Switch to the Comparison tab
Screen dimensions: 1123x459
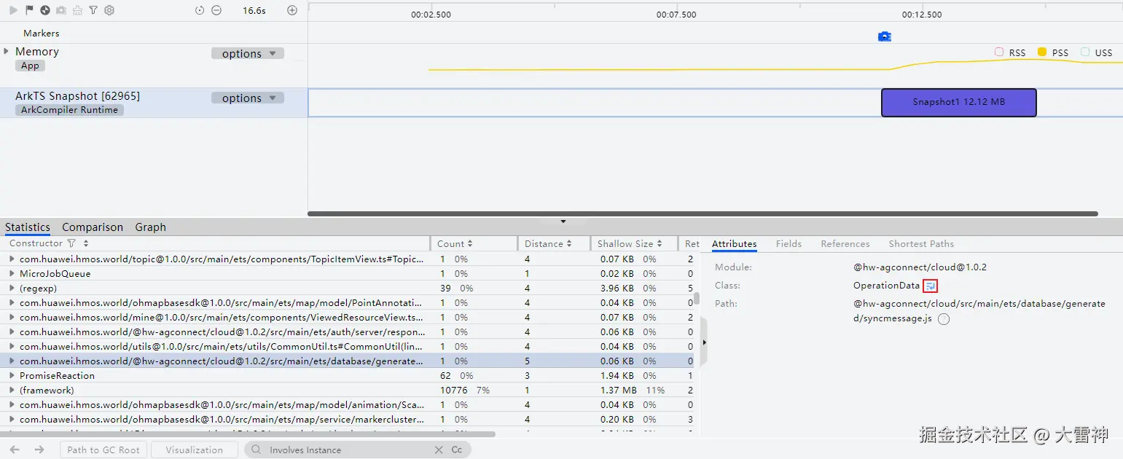[x=93, y=227]
